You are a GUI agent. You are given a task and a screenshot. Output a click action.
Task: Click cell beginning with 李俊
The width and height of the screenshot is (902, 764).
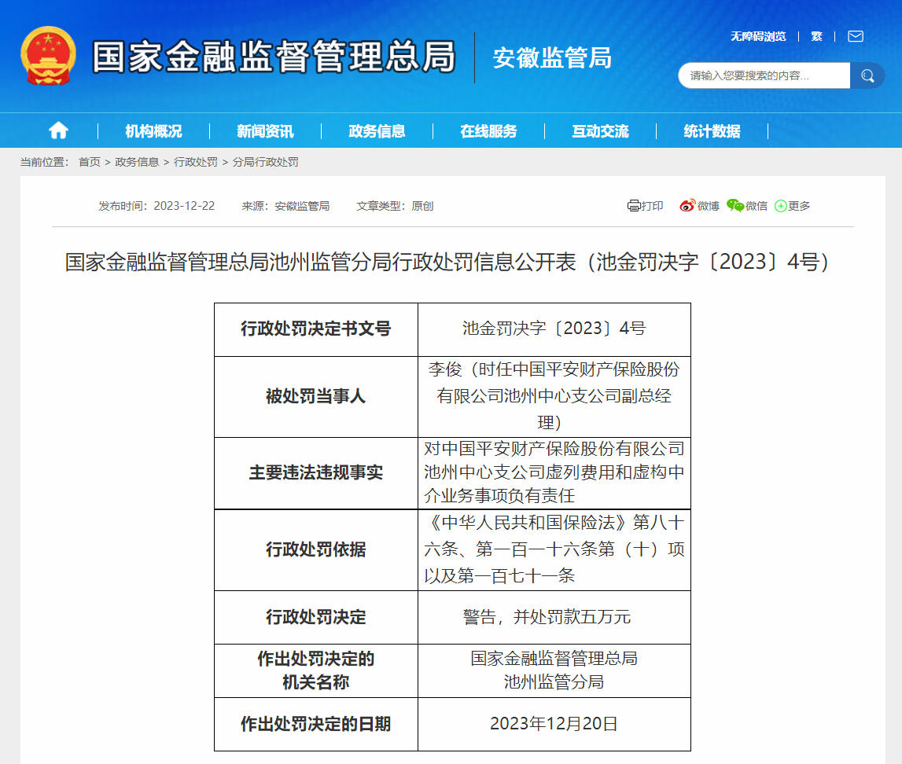[x=554, y=397]
